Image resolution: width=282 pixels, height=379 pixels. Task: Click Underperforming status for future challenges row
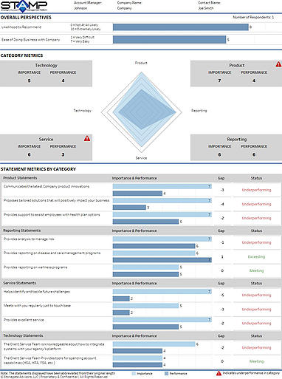(256, 295)
